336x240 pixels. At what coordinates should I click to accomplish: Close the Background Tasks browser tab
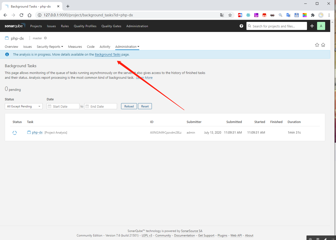pyautogui.click(x=58, y=6)
